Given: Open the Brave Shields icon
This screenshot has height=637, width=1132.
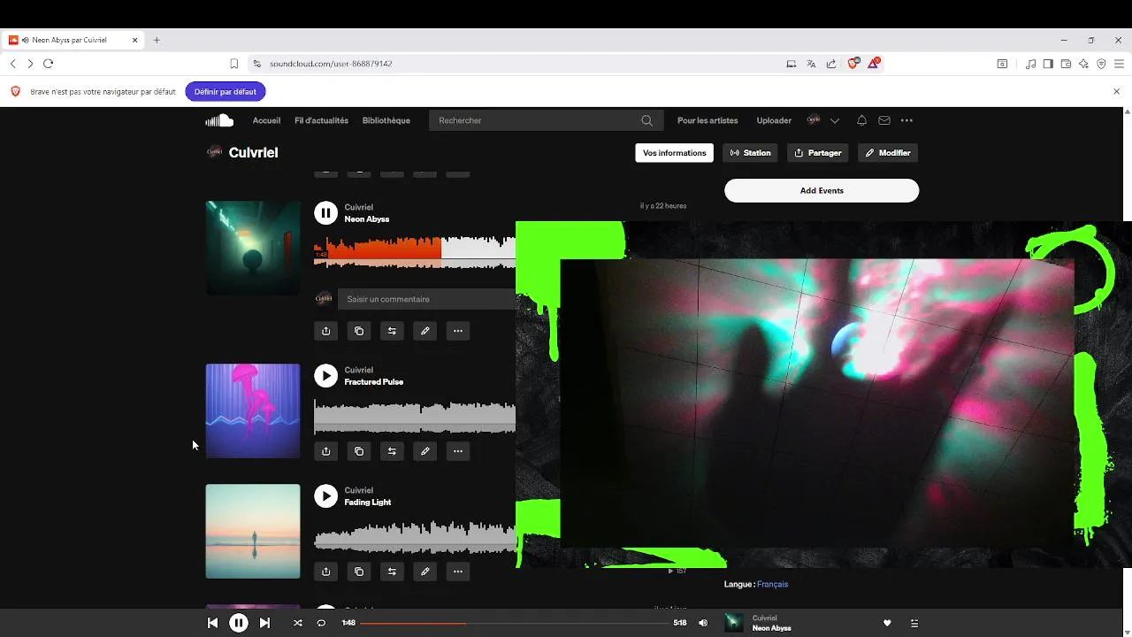Looking at the screenshot, I should pyautogui.click(x=853, y=64).
